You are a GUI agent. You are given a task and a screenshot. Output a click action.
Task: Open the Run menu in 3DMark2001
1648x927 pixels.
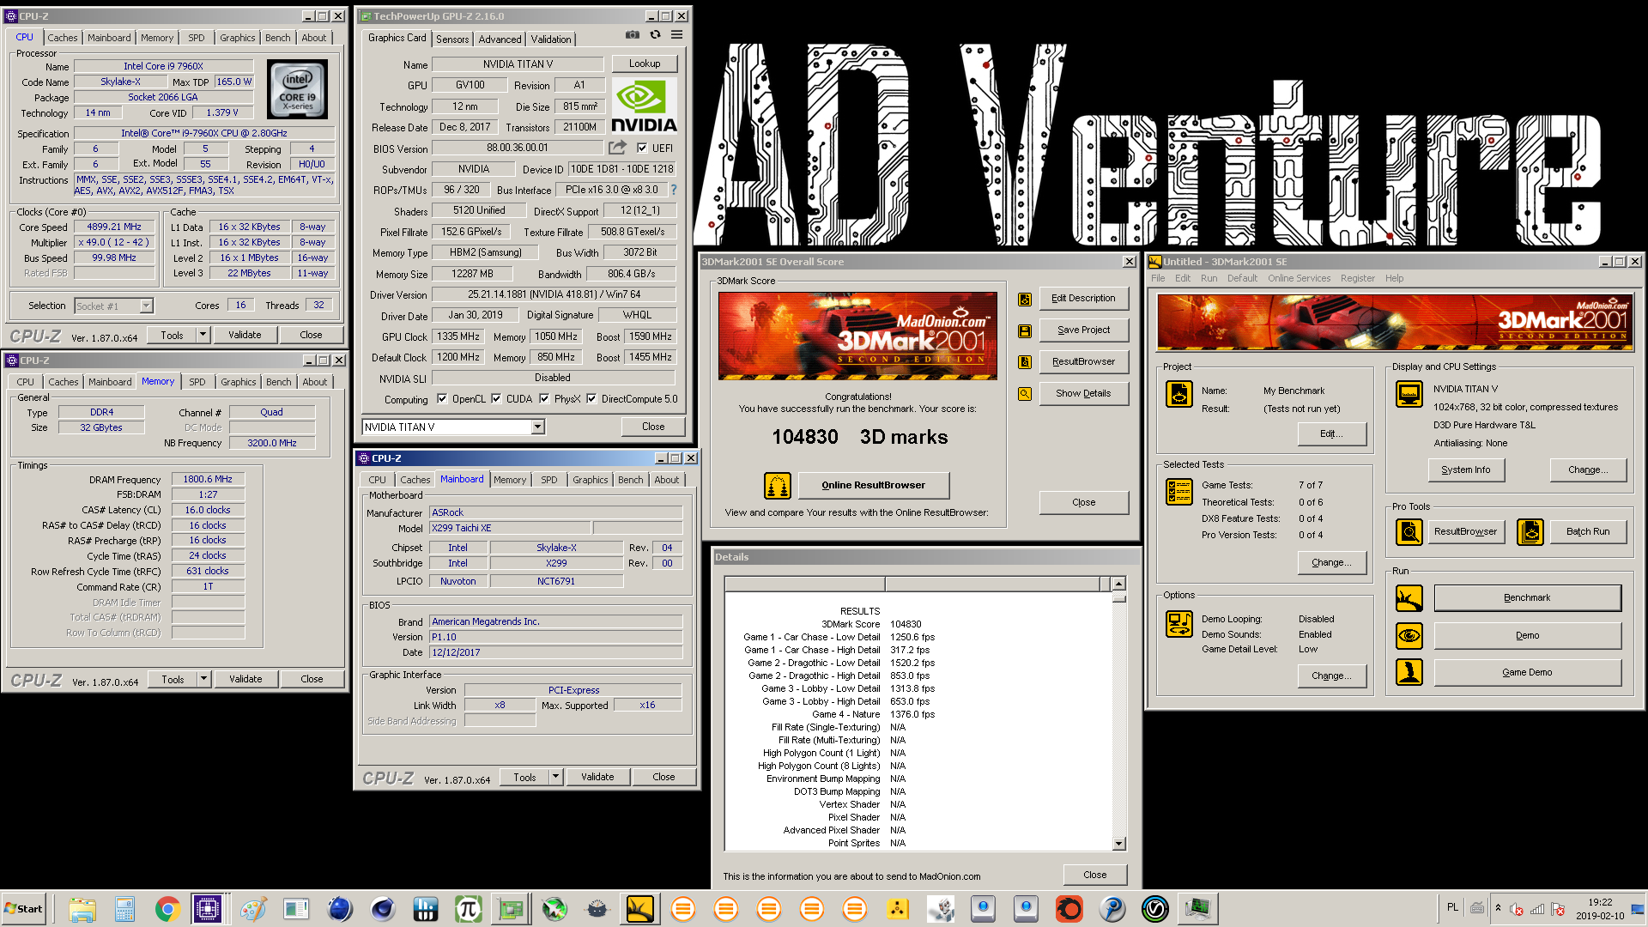(x=1209, y=278)
